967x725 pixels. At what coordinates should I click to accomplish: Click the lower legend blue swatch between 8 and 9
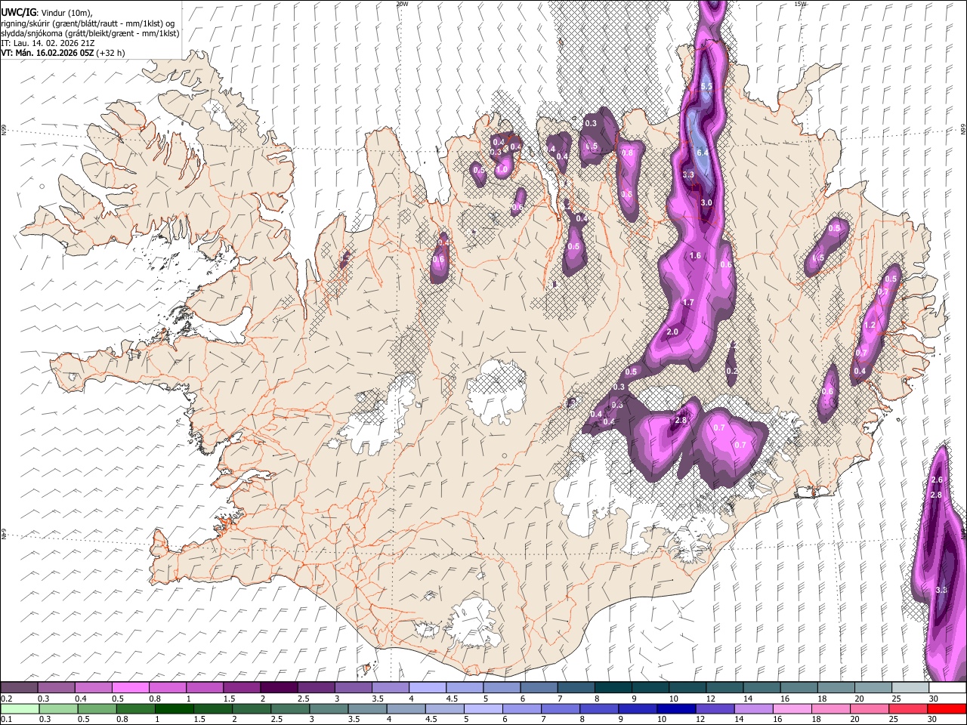pos(599,708)
